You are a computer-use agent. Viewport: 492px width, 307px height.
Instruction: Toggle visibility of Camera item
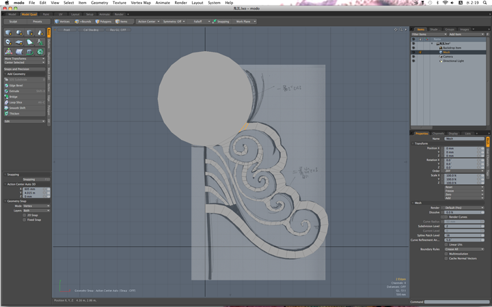point(413,57)
